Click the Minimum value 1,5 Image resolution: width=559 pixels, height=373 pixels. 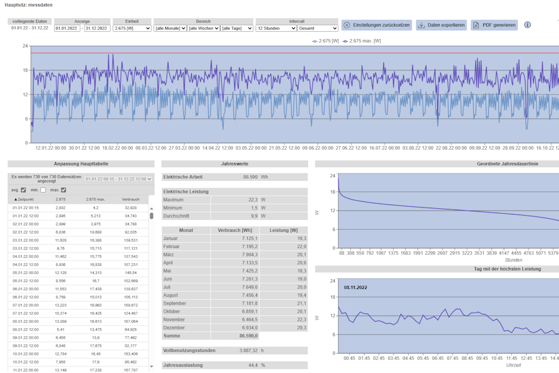(x=254, y=208)
